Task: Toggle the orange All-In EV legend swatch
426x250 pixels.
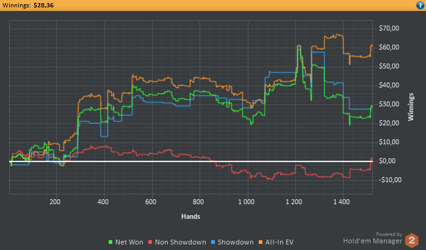Action: [261, 242]
